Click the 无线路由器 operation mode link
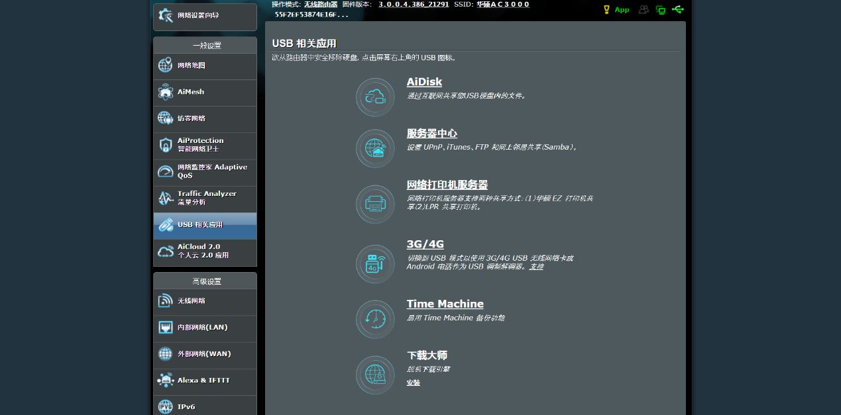The height and width of the screenshot is (415, 841). point(321,5)
